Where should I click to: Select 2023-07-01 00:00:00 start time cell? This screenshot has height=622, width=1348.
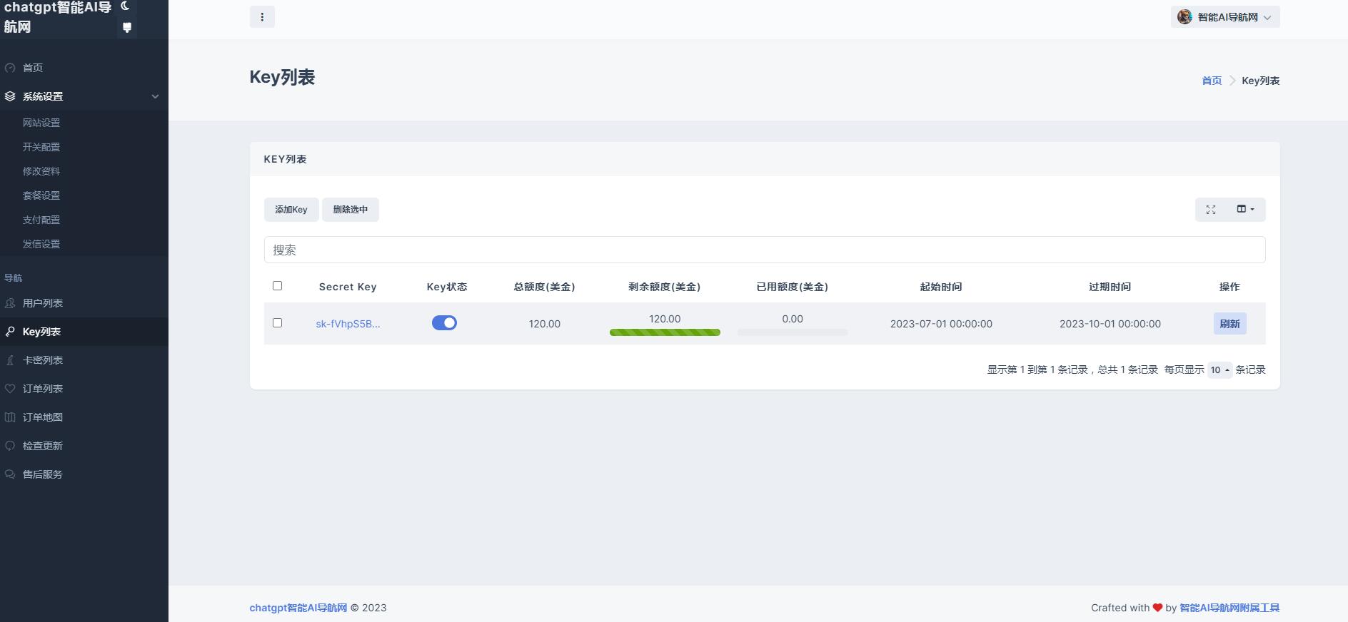[x=941, y=324]
